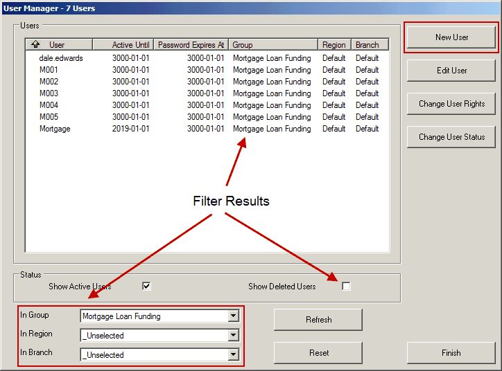This screenshot has height=371, width=502.
Task: Click the 2019-01-01 Active Until date
Action: (x=130, y=129)
